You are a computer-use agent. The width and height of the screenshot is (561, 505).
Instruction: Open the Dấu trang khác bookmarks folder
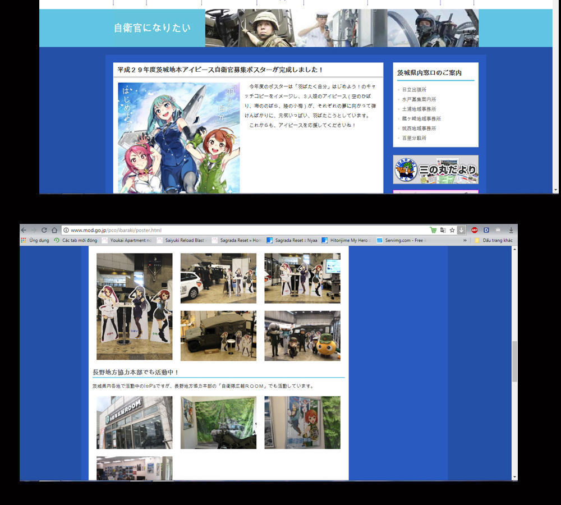pyautogui.click(x=493, y=240)
